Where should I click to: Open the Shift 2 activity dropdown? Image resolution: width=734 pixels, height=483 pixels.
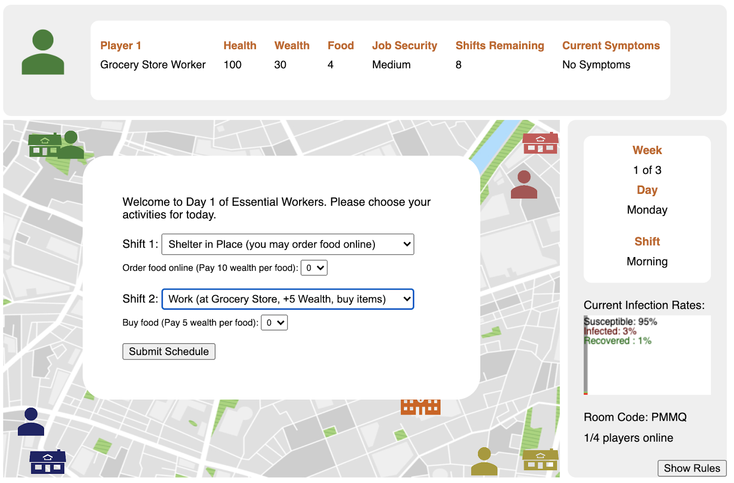tap(288, 299)
